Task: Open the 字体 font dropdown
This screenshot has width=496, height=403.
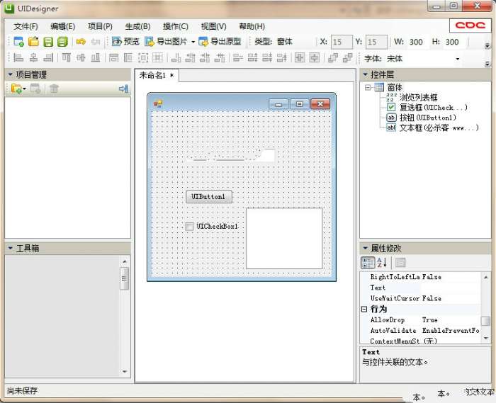Action: point(458,59)
